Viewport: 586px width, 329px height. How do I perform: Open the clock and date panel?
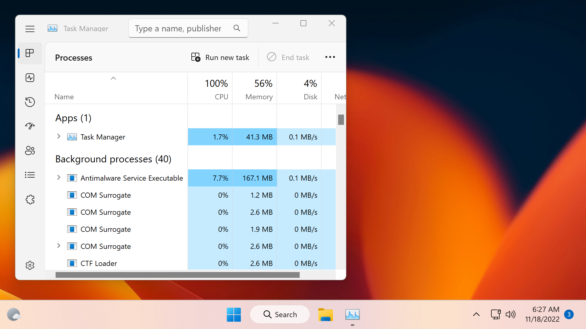pos(542,314)
